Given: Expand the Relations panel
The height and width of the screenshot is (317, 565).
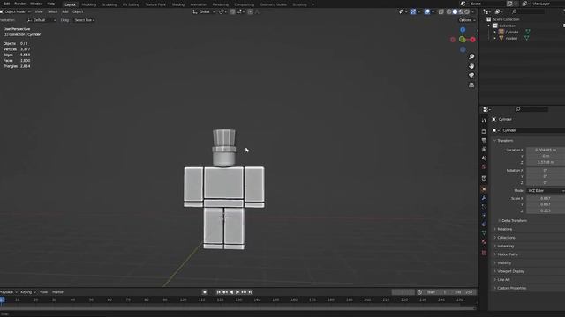Looking at the screenshot, I should [504, 229].
